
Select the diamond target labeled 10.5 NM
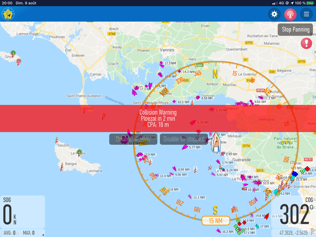(x=174, y=102)
